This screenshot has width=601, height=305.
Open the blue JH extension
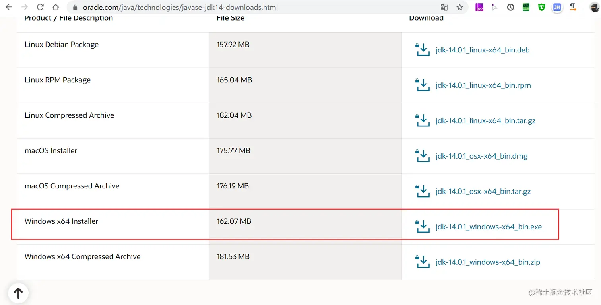(x=557, y=7)
